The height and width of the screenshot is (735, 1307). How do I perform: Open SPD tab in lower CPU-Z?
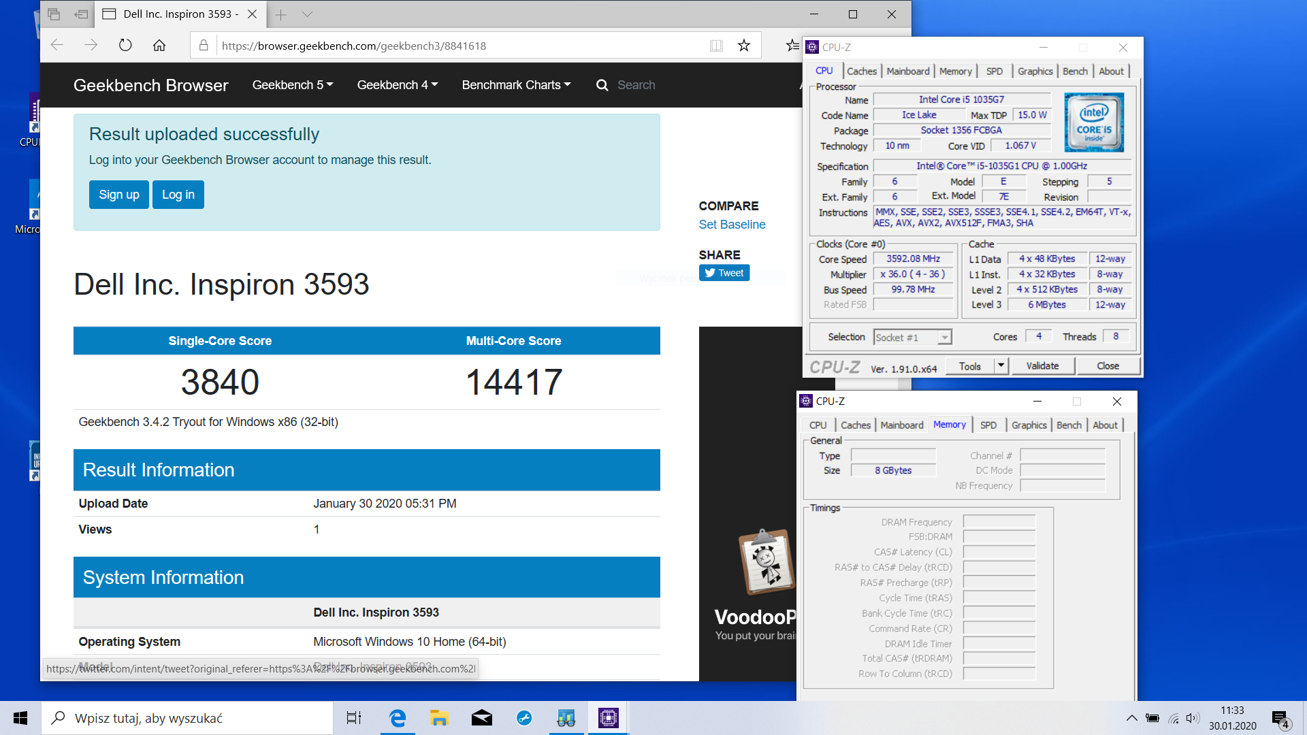(x=988, y=425)
